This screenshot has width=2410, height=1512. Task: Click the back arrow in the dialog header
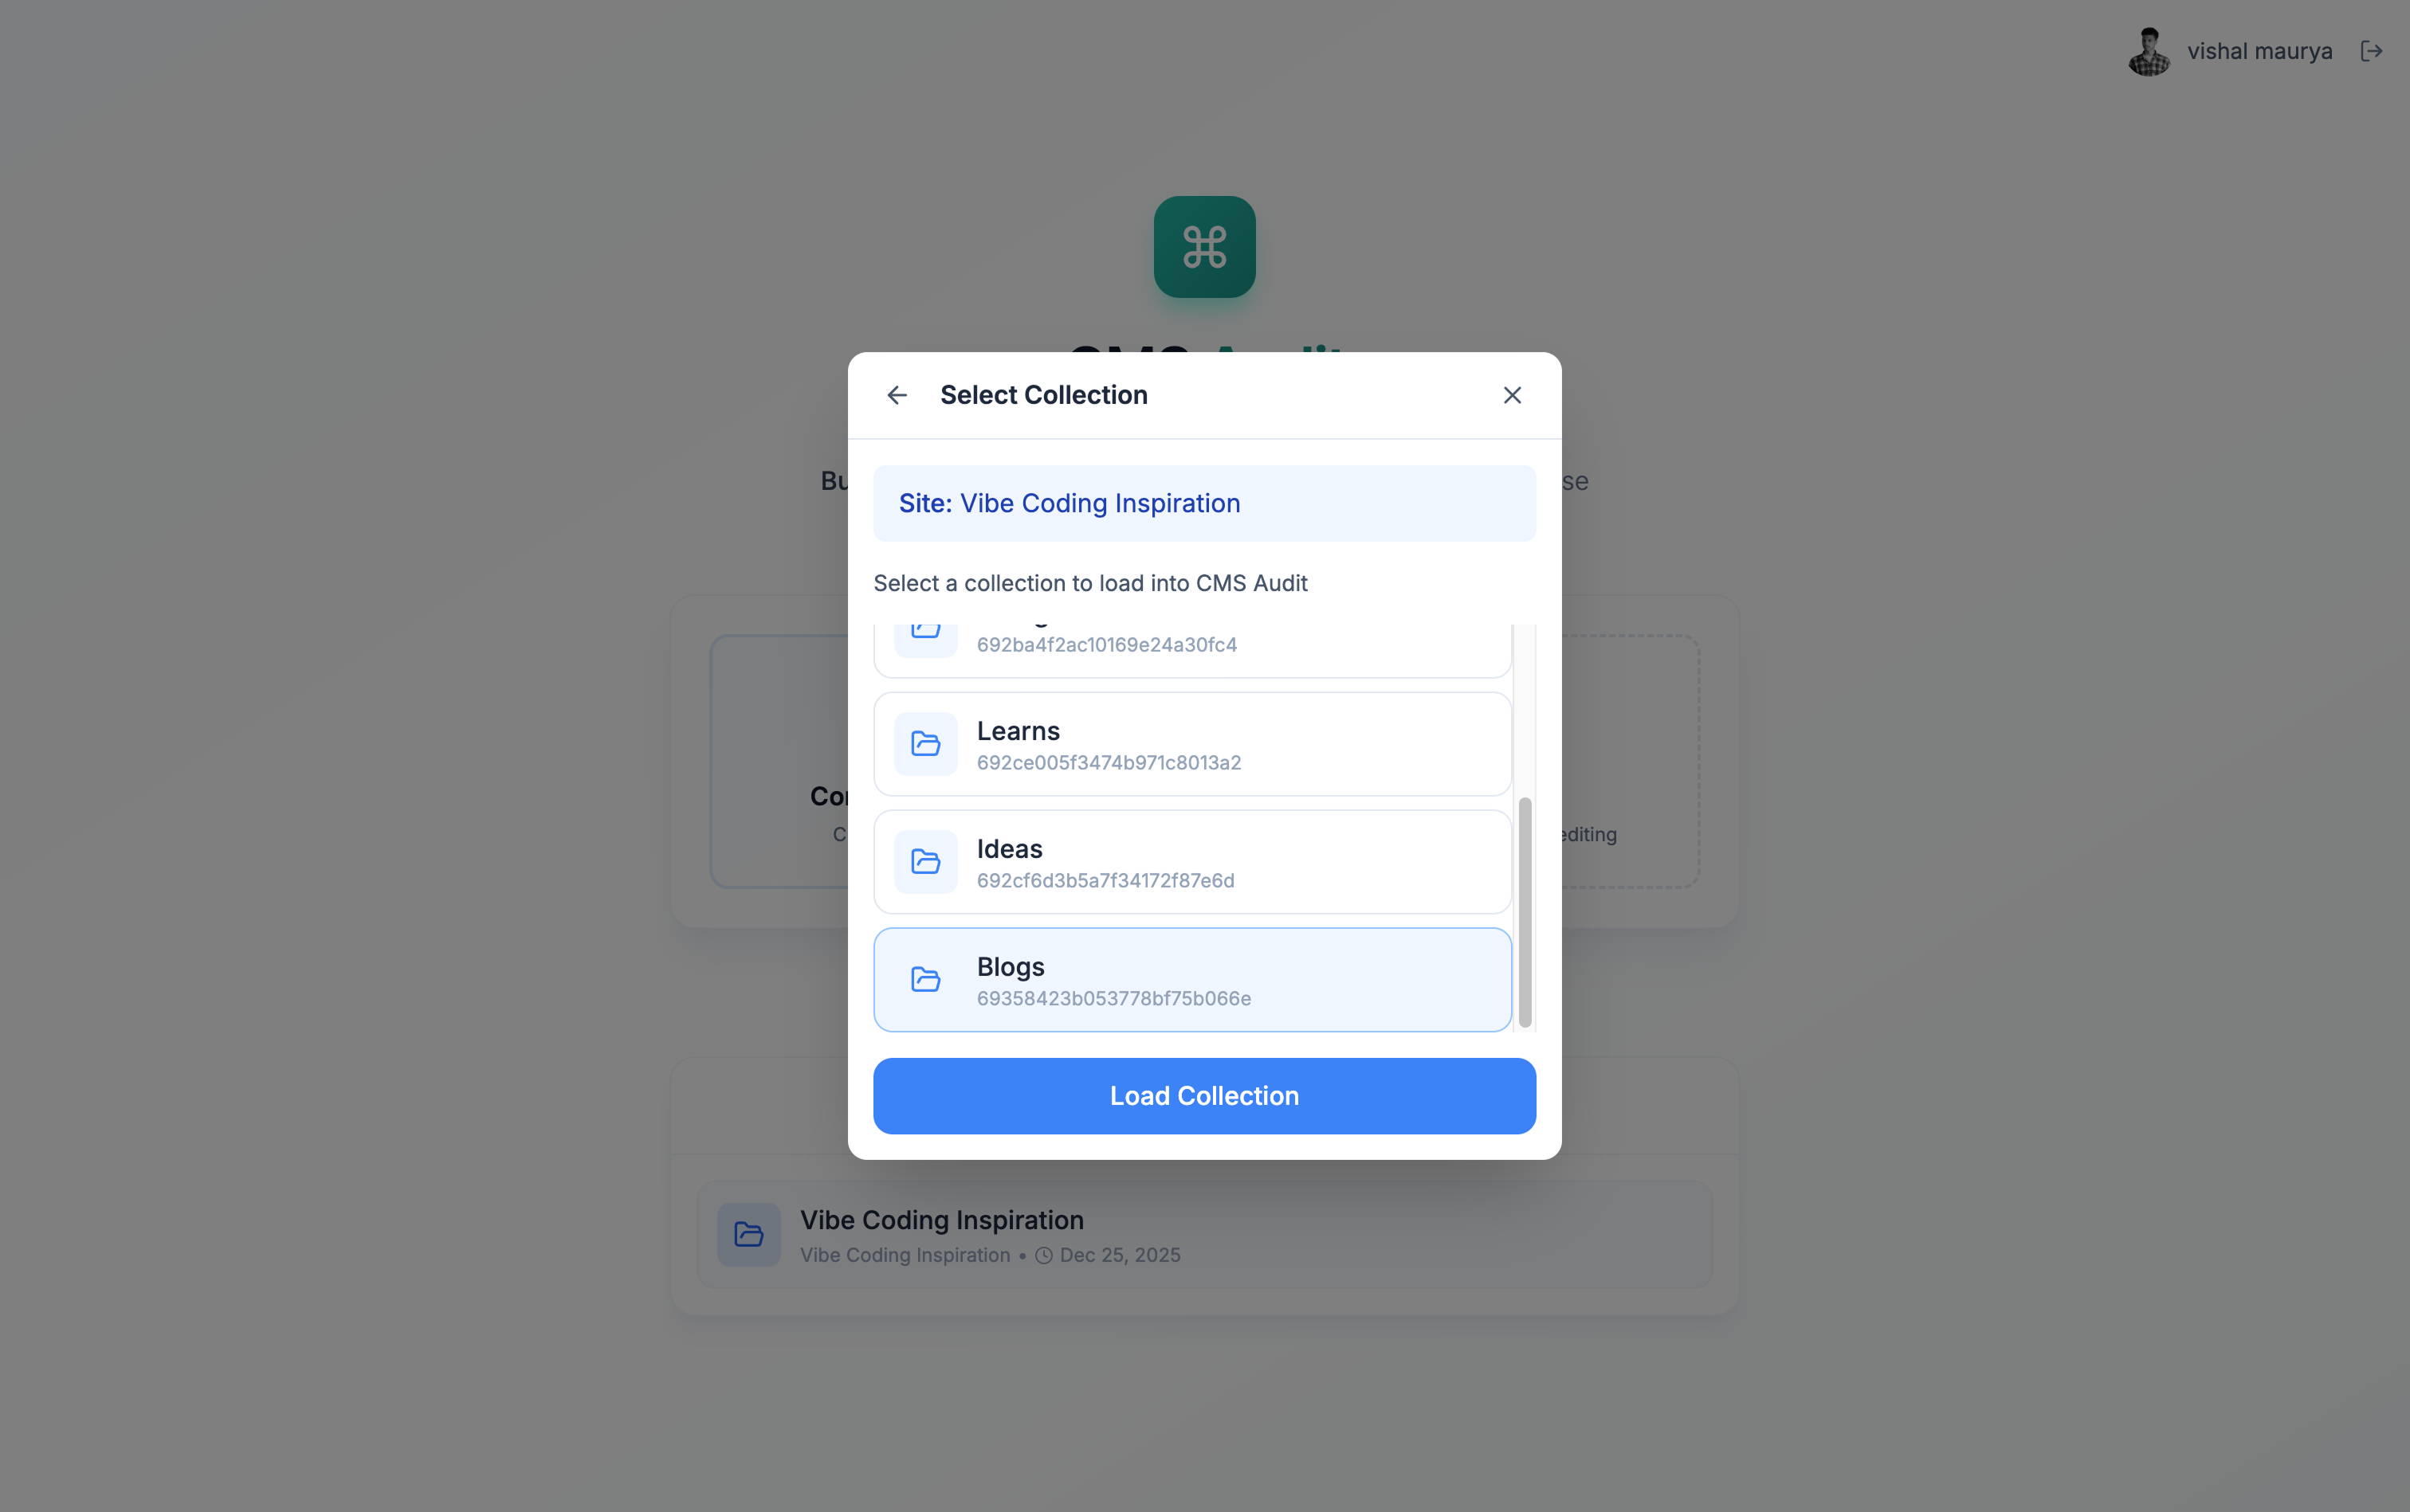[x=895, y=394]
